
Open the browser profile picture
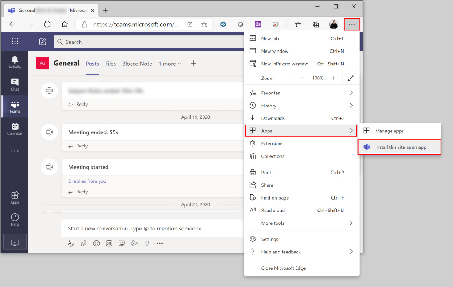334,25
